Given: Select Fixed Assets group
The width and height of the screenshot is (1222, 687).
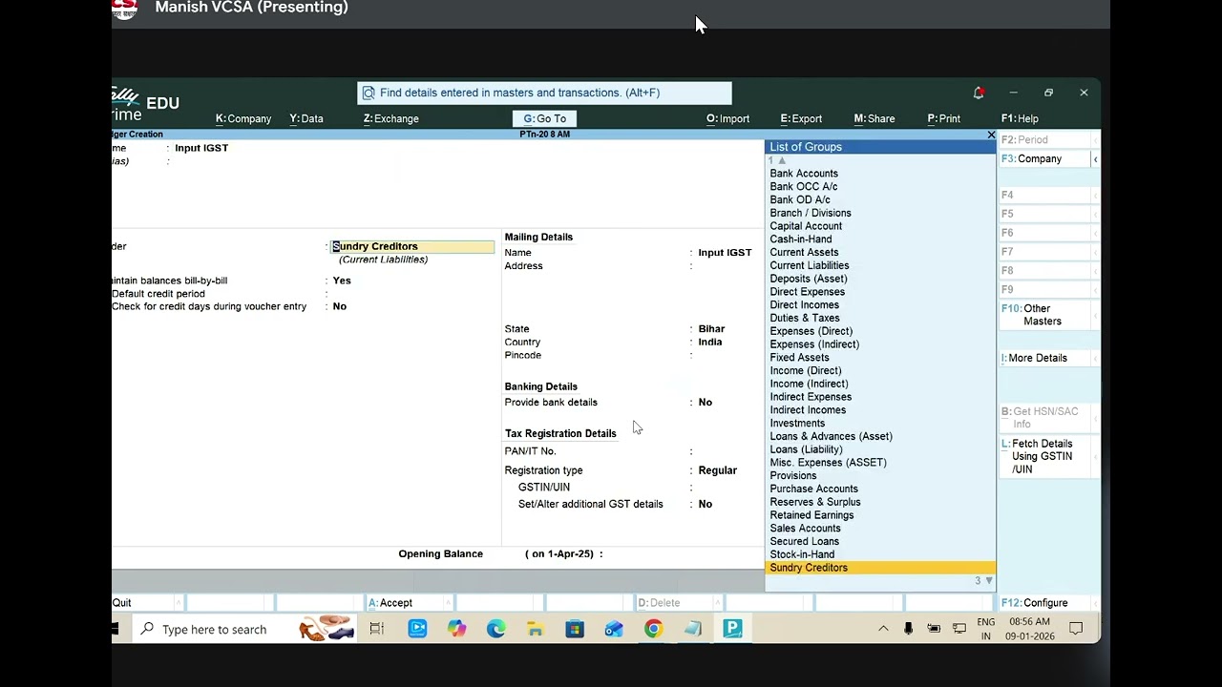Looking at the screenshot, I should click(x=800, y=358).
